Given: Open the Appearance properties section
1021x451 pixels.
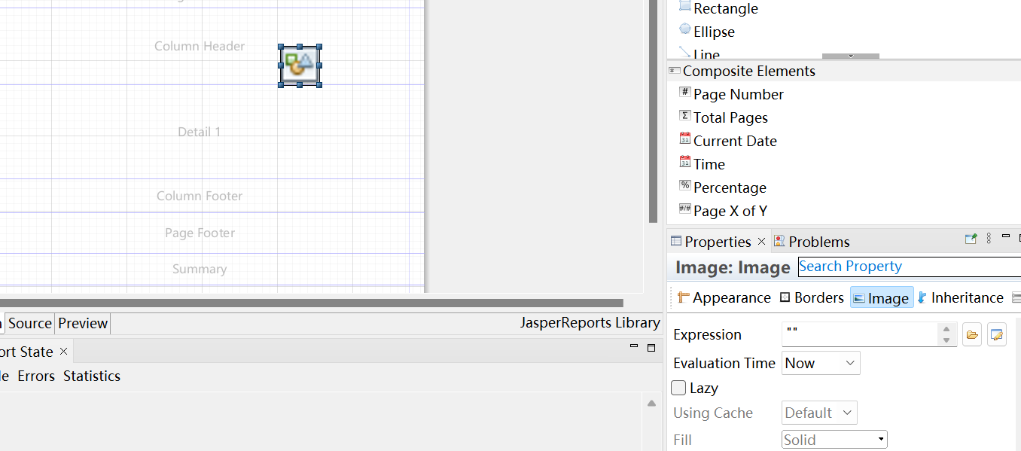Looking at the screenshot, I should (x=724, y=297).
